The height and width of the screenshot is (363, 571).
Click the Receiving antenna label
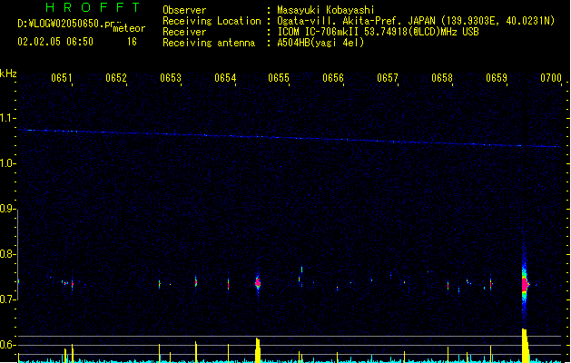tap(209, 43)
